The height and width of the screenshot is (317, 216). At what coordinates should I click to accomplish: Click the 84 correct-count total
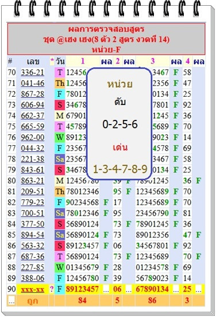(82, 300)
